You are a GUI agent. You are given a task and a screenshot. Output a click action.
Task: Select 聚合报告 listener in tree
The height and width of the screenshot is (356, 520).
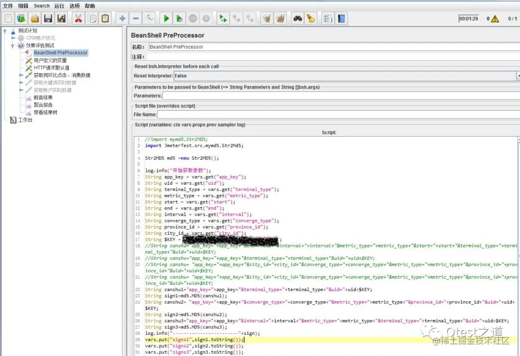point(43,105)
